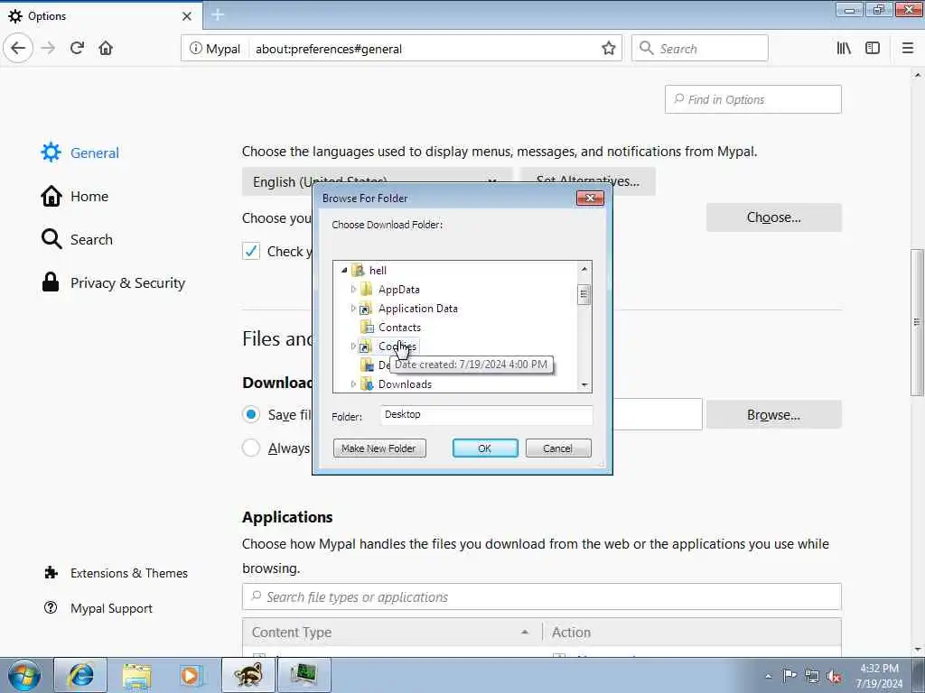Click the Choose... button
925x693 pixels.
[773, 217]
